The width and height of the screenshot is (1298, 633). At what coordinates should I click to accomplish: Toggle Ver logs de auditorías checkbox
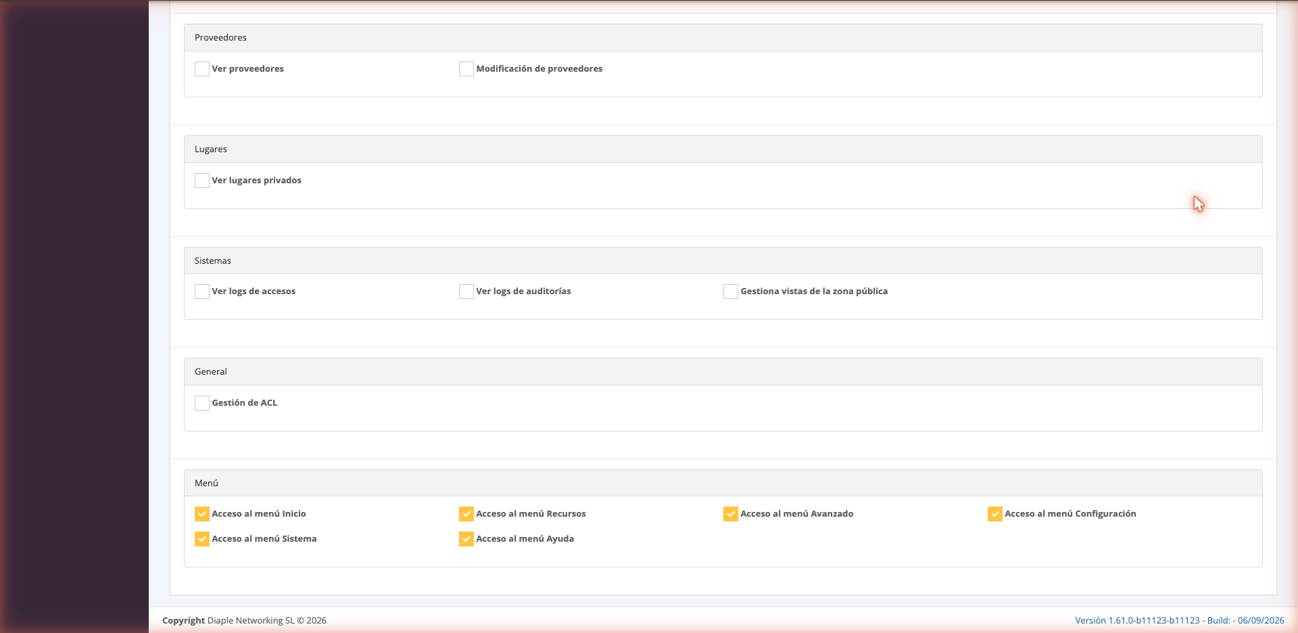pyautogui.click(x=466, y=291)
